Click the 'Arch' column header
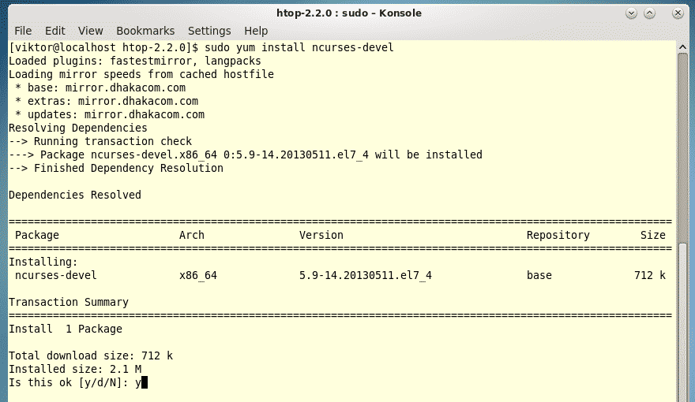The width and height of the screenshot is (695, 402). tap(191, 235)
